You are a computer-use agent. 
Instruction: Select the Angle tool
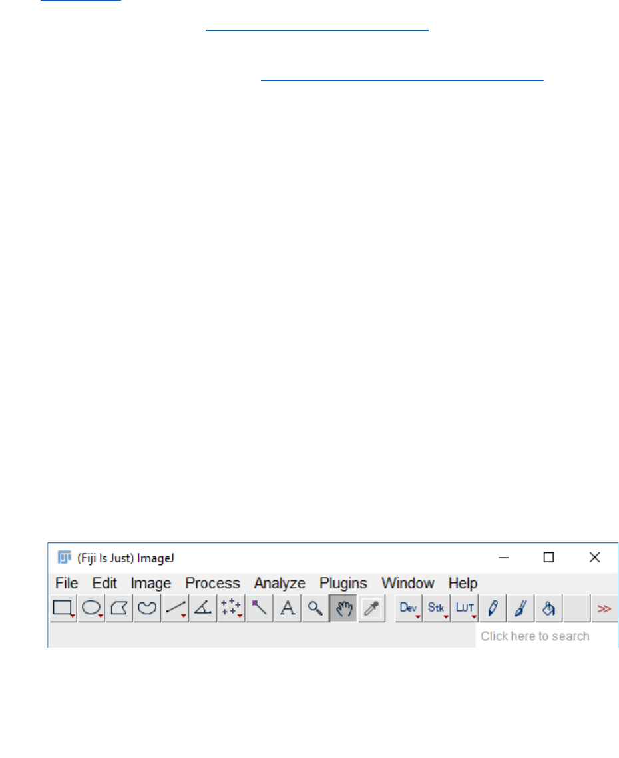click(204, 608)
